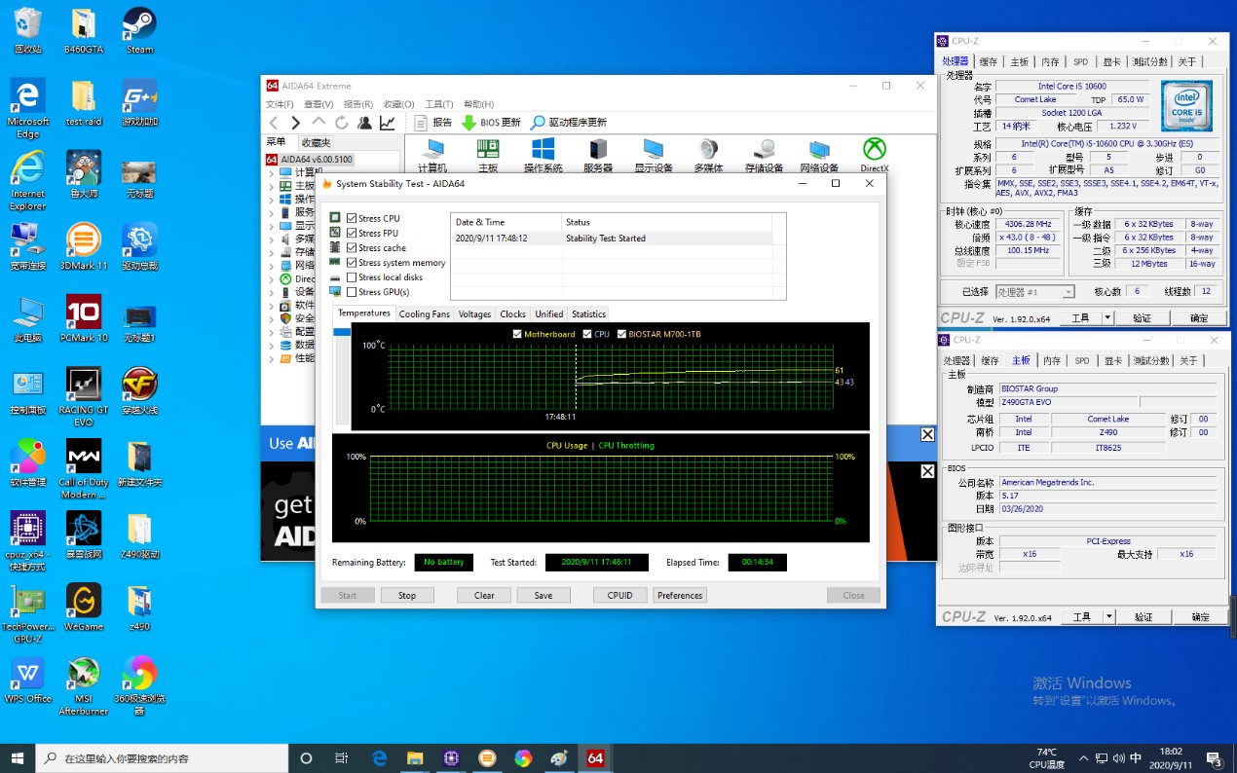Go forward with AIDA64 toolbar forward arrow

pos(296,123)
